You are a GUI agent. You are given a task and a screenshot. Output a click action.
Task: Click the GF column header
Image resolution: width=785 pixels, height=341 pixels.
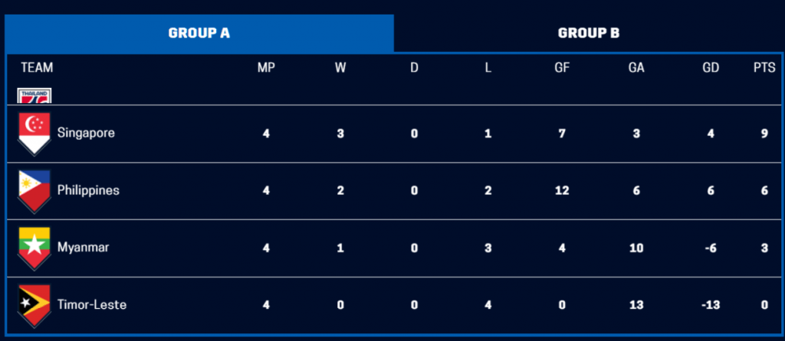tap(562, 67)
